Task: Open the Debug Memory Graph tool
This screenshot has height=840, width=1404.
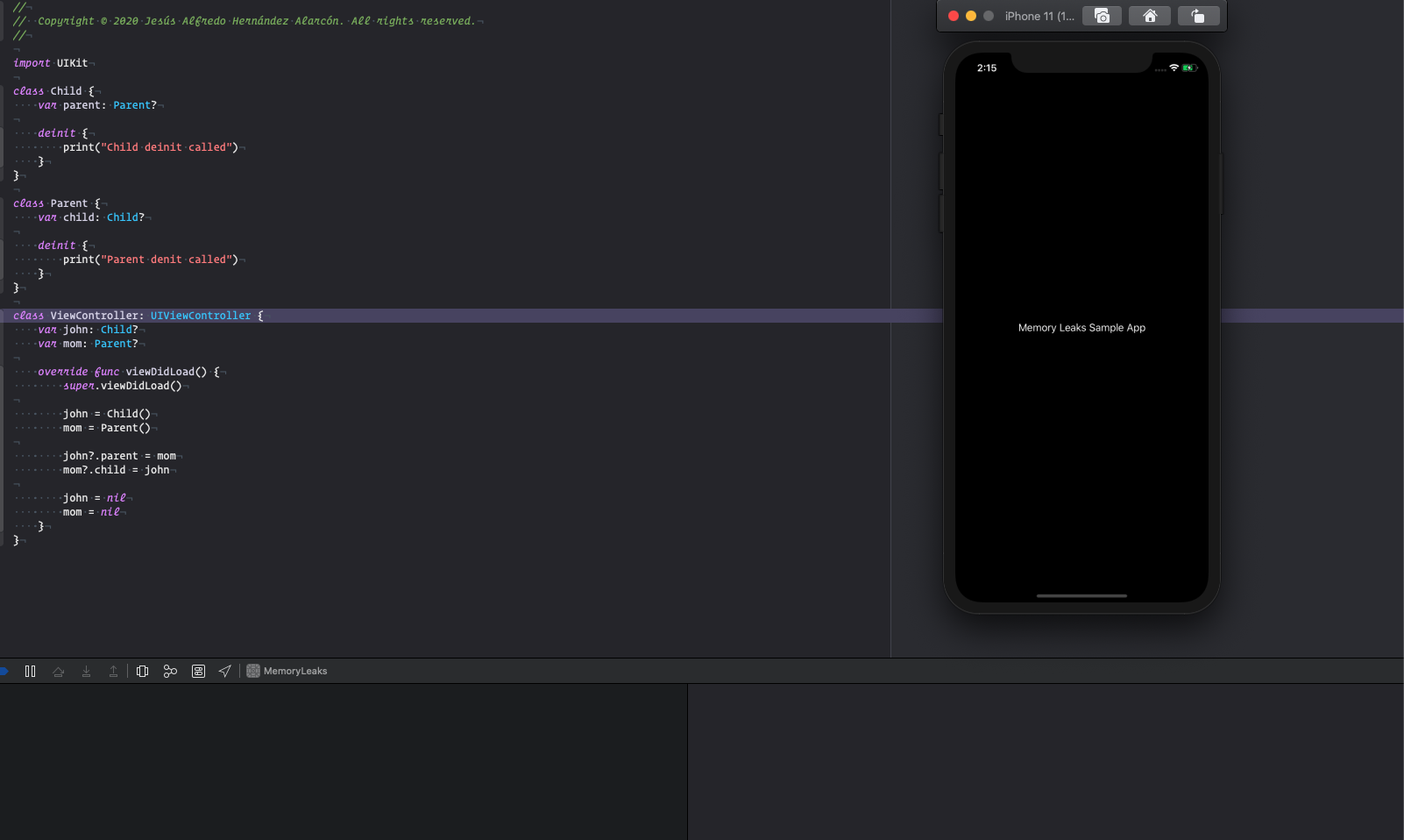Action: [170, 671]
